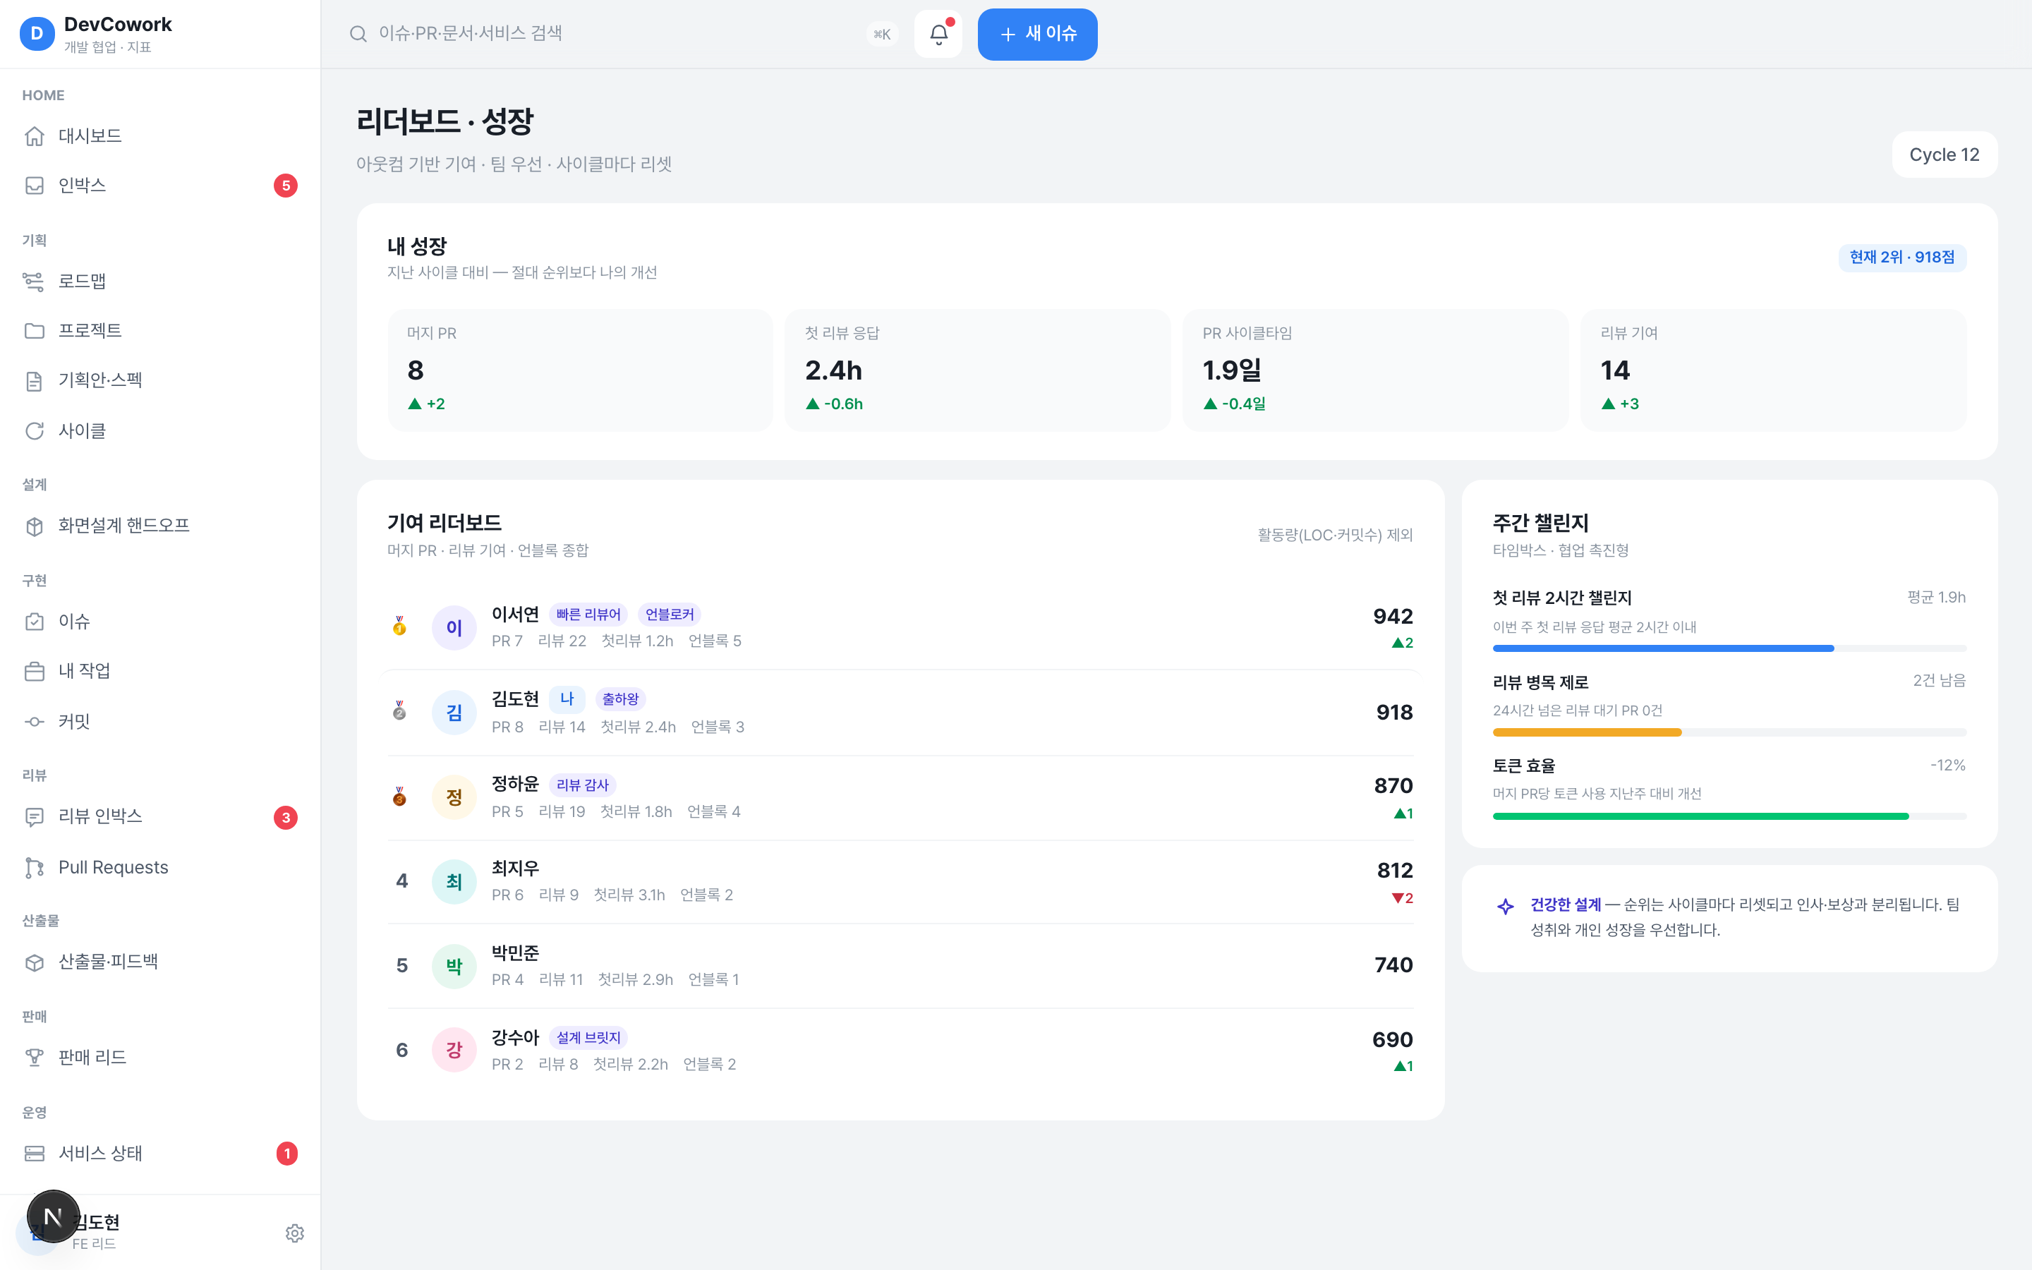
Task: Click the 최 avatar for 최지우
Action: tap(454, 882)
